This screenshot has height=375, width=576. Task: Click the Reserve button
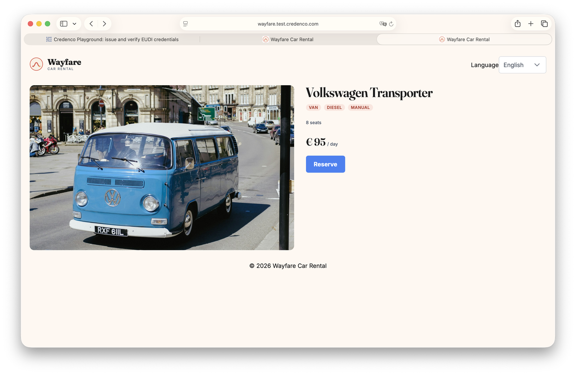[x=325, y=164]
